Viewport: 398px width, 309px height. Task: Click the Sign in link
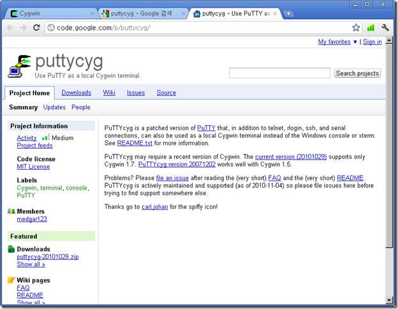pos(372,41)
